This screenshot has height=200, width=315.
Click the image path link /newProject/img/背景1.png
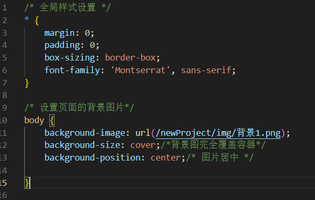(218, 133)
